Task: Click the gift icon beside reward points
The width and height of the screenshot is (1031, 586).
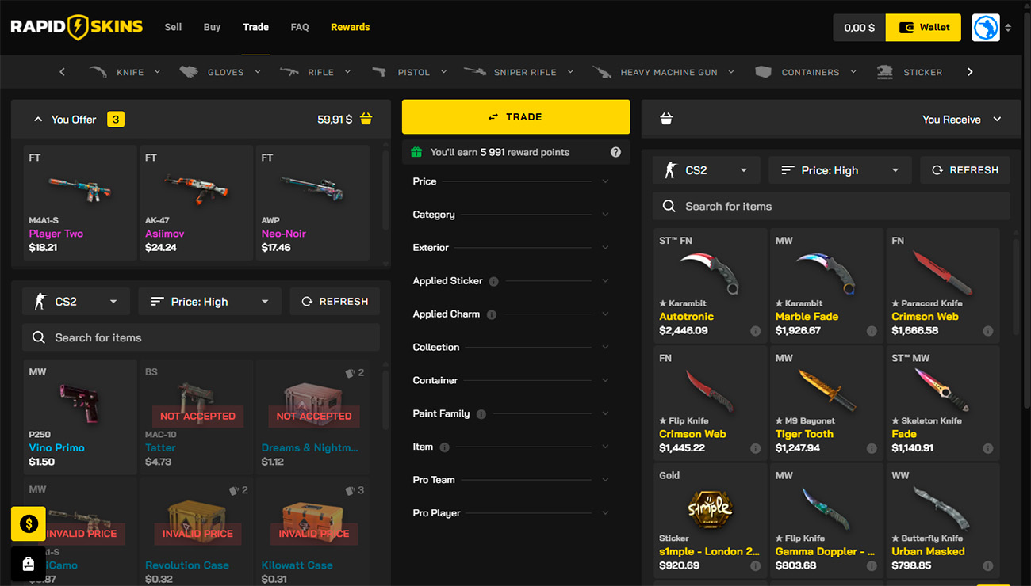Action: click(416, 151)
